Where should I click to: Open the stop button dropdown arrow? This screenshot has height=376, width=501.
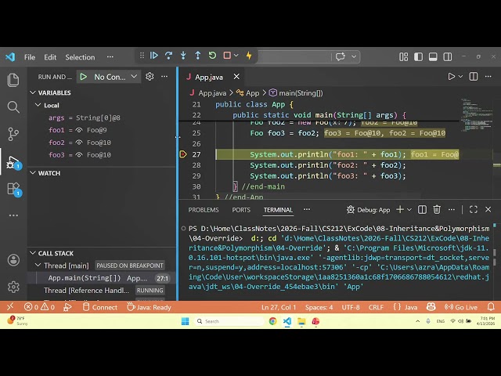[x=236, y=56]
